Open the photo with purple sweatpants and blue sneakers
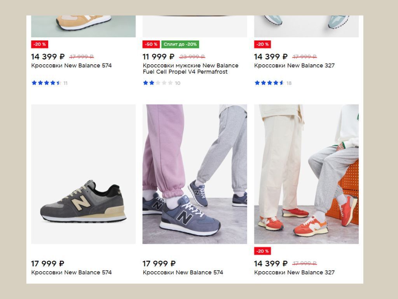The height and width of the screenshot is (299, 398). pyautogui.click(x=195, y=174)
